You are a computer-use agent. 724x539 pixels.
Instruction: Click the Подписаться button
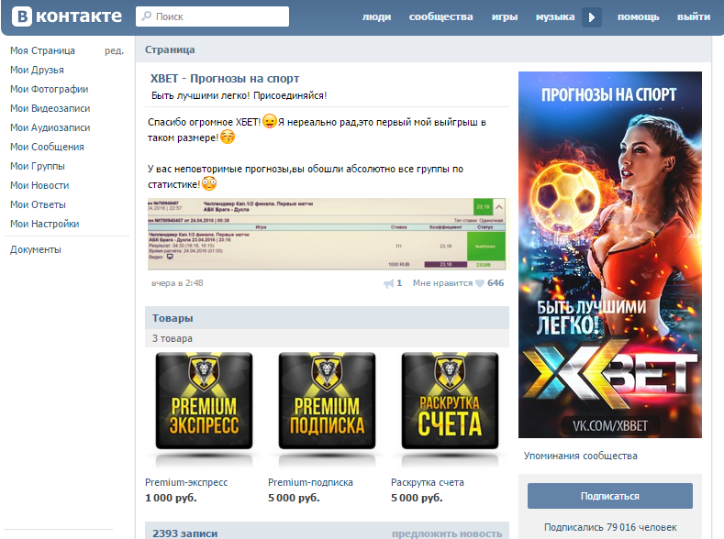(610, 496)
